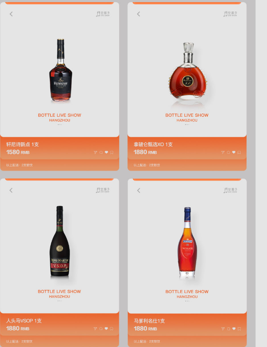Click bookmark icon on 马爹利名仕 card
Screen dimensions: 267x347
[239, 329]
